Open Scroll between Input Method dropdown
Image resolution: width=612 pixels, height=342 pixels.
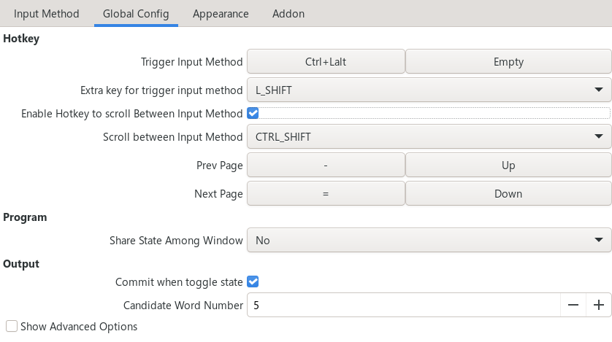pos(428,136)
